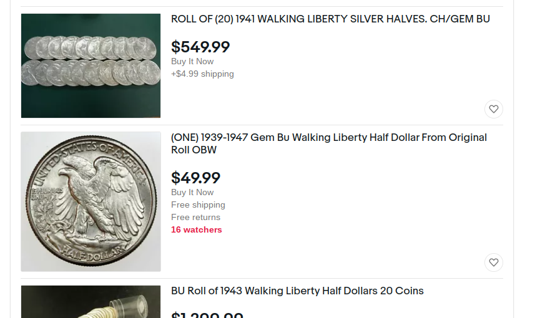Open the BU Roll of 1943 listing title
This screenshot has width=545, height=318.
coord(297,291)
